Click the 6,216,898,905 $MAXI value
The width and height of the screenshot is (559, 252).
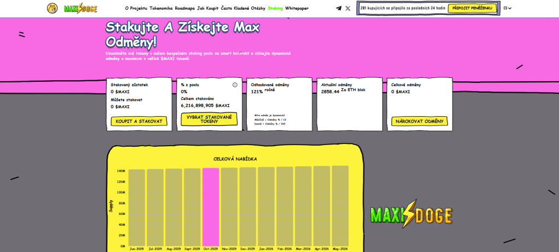click(205, 105)
